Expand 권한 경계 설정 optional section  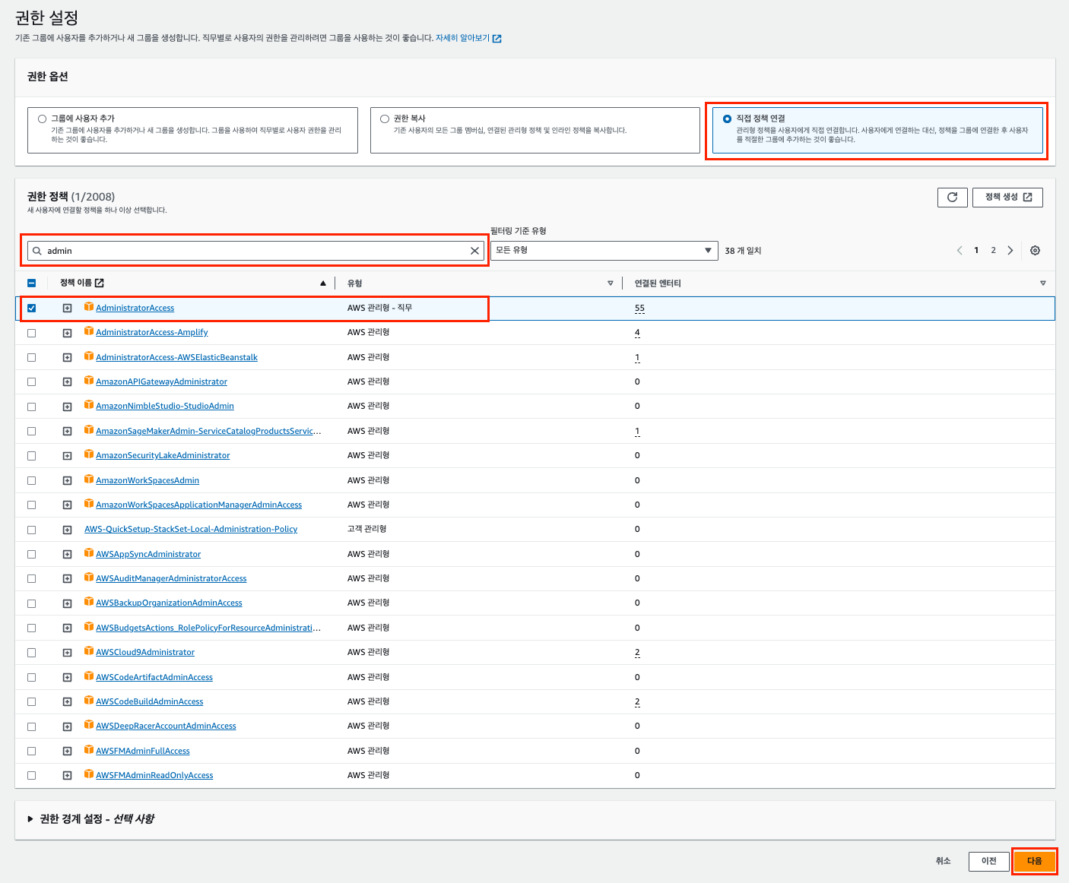pos(30,819)
